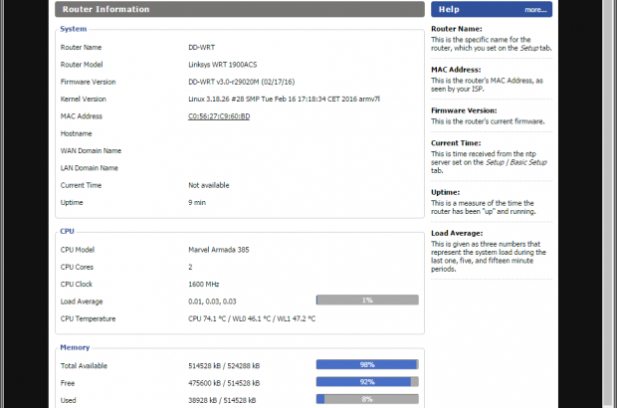
Task: Select the CPU section label
Action: pyautogui.click(x=68, y=231)
